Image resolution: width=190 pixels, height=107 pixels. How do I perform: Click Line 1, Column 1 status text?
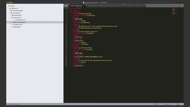tap(15, 104)
